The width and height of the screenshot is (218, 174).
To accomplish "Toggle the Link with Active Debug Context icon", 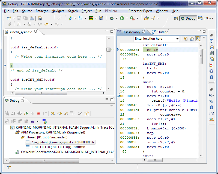I will coord(198,39).
